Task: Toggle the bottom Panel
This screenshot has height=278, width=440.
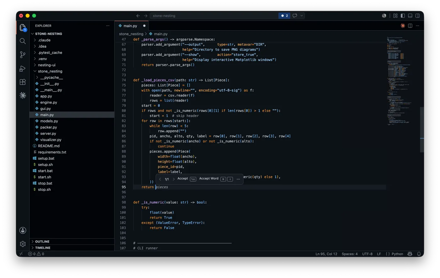Action: point(410,16)
